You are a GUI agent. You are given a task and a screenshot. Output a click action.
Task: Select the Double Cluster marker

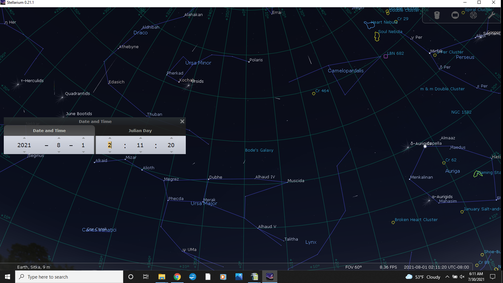(387, 12)
